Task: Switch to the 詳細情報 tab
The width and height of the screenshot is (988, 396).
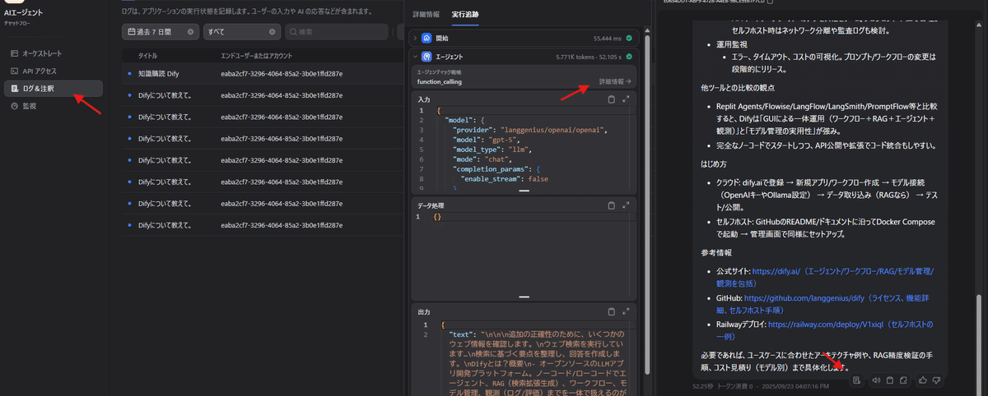Action: pyautogui.click(x=427, y=15)
